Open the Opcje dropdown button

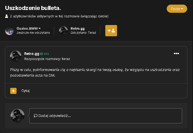click(177, 9)
